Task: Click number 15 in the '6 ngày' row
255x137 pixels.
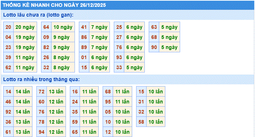Action: [84, 67]
